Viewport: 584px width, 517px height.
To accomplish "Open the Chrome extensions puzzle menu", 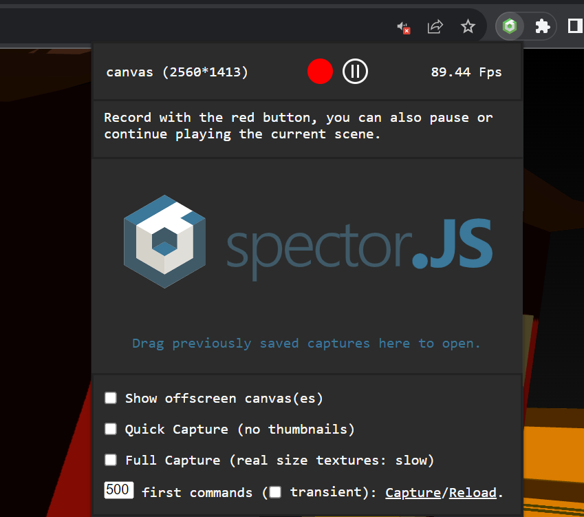I will tap(543, 26).
